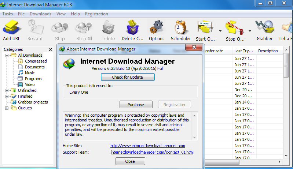This screenshot has width=293, height=169.
Task: Click the Stop toolbar icon
Action: click(60, 28)
